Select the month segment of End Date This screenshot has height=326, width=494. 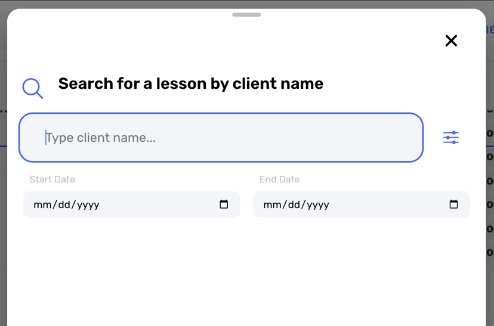tap(271, 204)
